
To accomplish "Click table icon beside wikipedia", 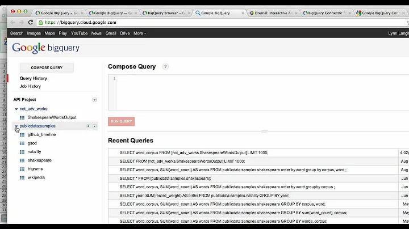I will coord(22,178).
